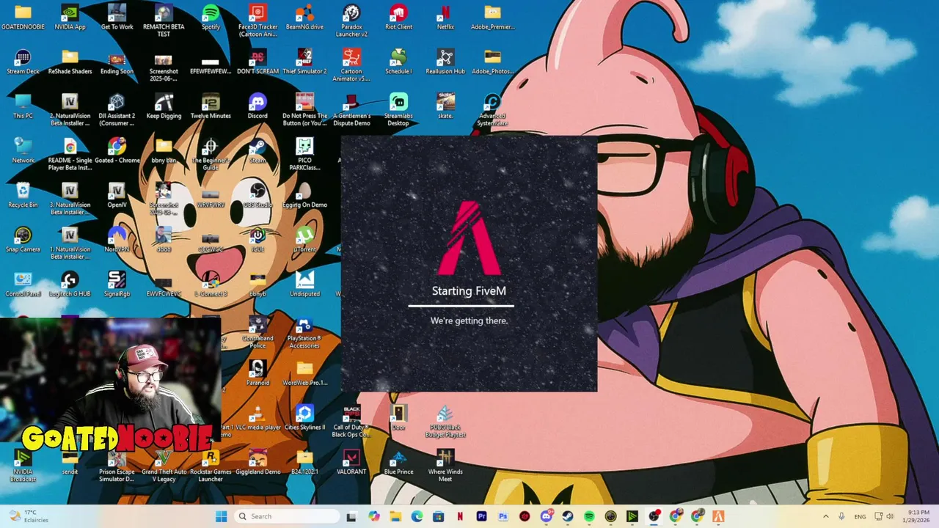The image size is (939, 528).
Task: Launch Discord desktop shortcut
Action: pos(257,106)
